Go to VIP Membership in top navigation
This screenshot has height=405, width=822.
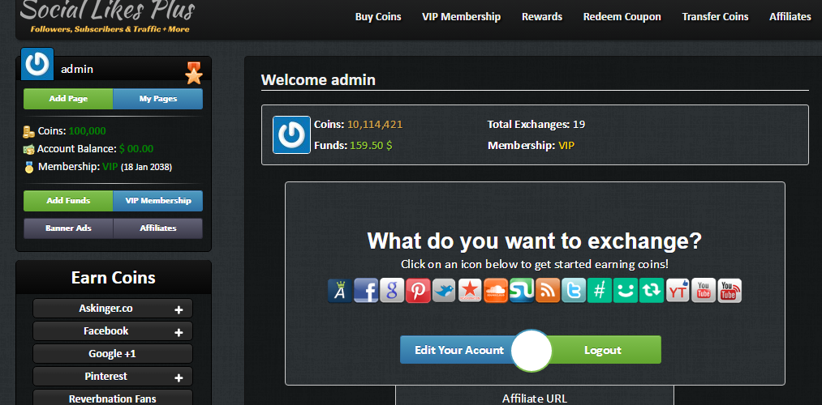[x=462, y=17]
